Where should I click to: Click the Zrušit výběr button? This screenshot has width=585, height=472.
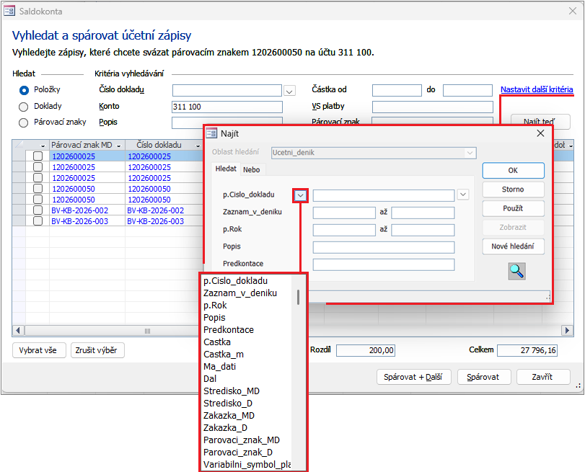[x=97, y=350]
